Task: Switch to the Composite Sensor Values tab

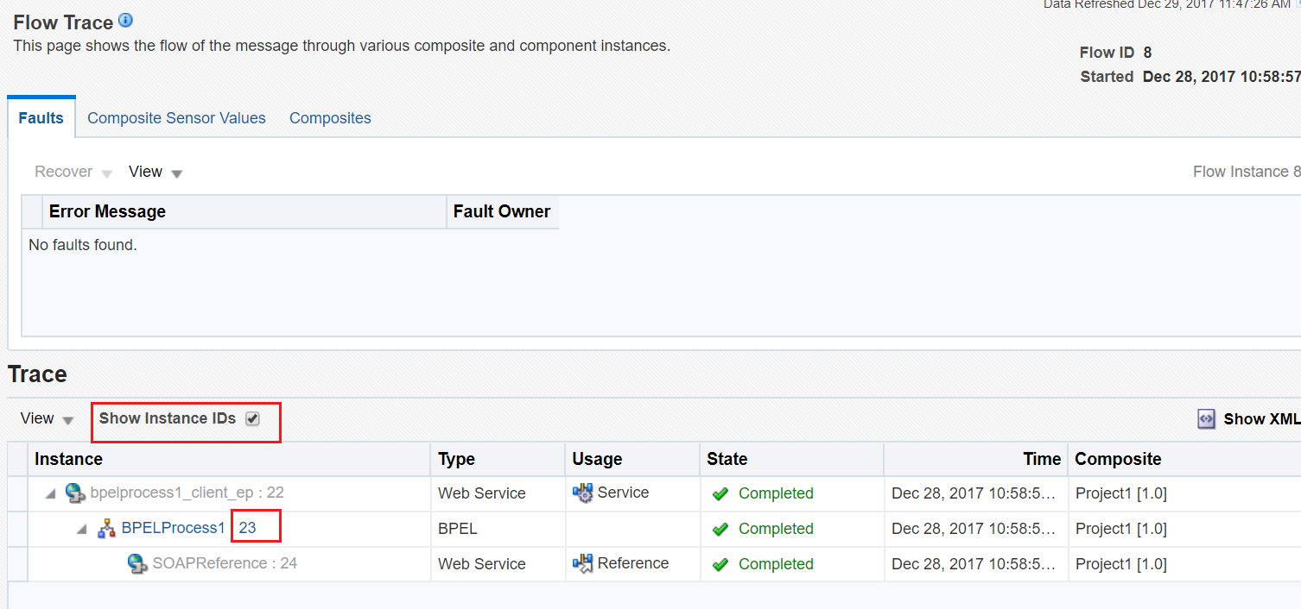Action: click(x=176, y=117)
